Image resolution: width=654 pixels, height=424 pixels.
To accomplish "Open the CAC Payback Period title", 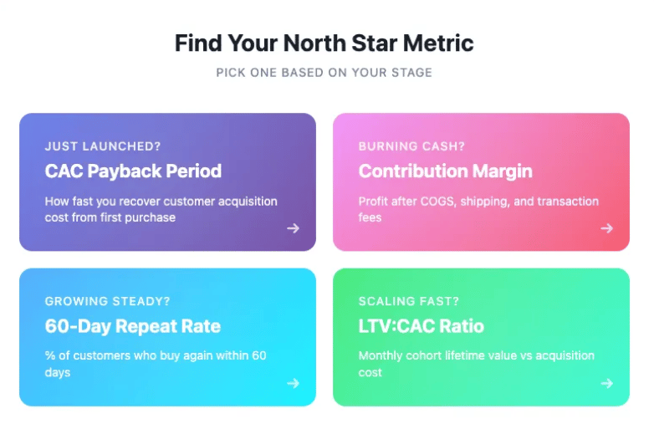I will [133, 171].
